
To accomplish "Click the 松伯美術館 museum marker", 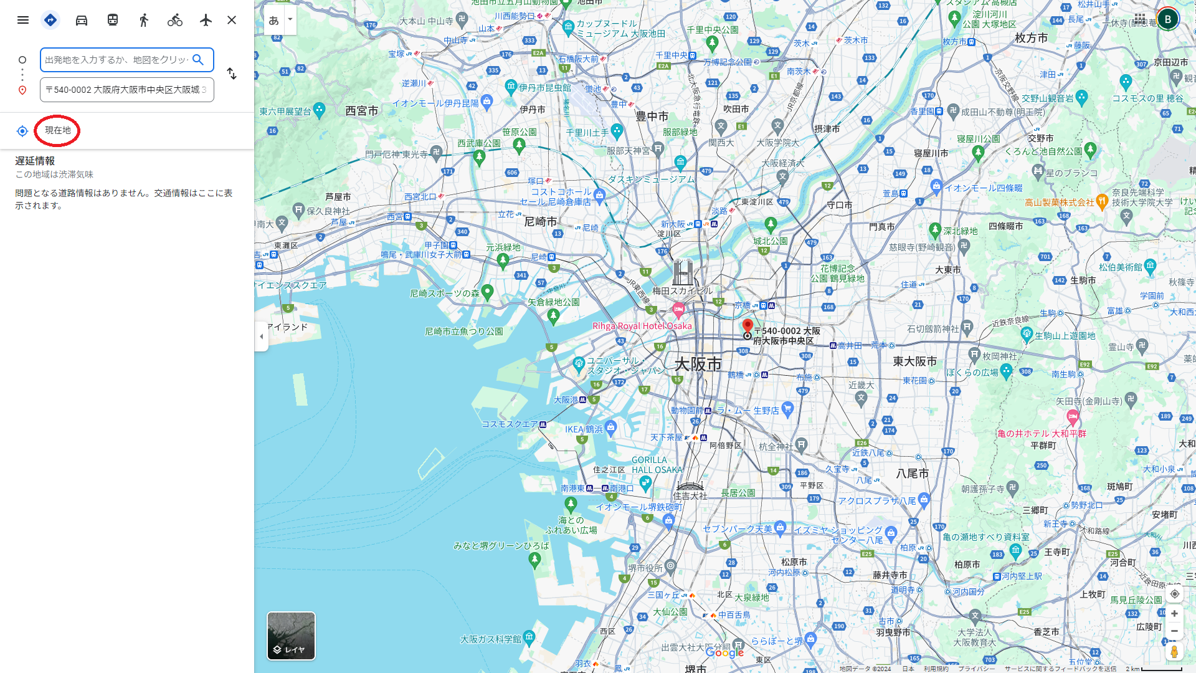I will (1150, 265).
